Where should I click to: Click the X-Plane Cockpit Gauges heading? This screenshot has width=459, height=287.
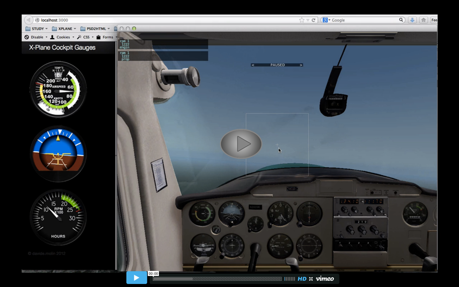click(62, 47)
